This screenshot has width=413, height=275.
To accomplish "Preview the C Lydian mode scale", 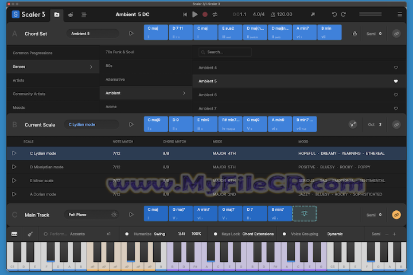I will coord(14,153).
